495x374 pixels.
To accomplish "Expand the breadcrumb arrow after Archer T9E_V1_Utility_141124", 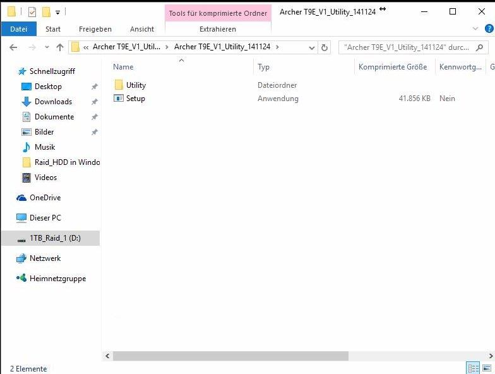I will coord(277,47).
